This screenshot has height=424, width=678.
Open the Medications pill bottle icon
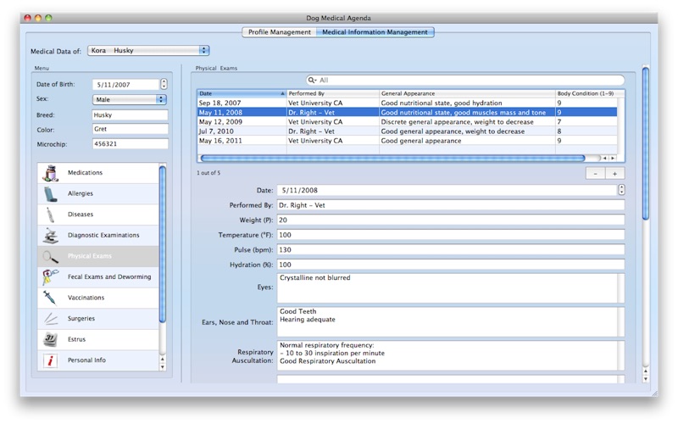click(51, 173)
